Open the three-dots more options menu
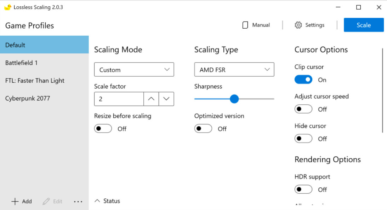Viewport: 387px width, 210px height. (x=78, y=202)
